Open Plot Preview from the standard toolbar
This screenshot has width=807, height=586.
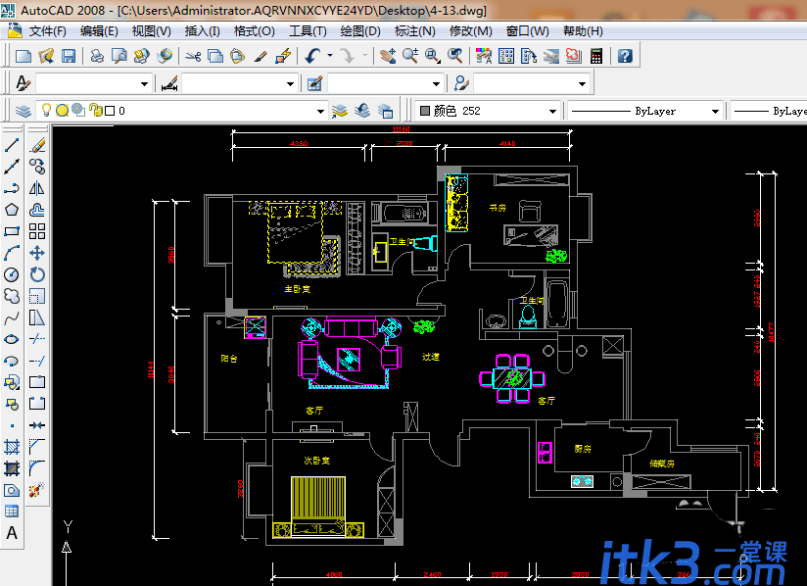pos(119,56)
